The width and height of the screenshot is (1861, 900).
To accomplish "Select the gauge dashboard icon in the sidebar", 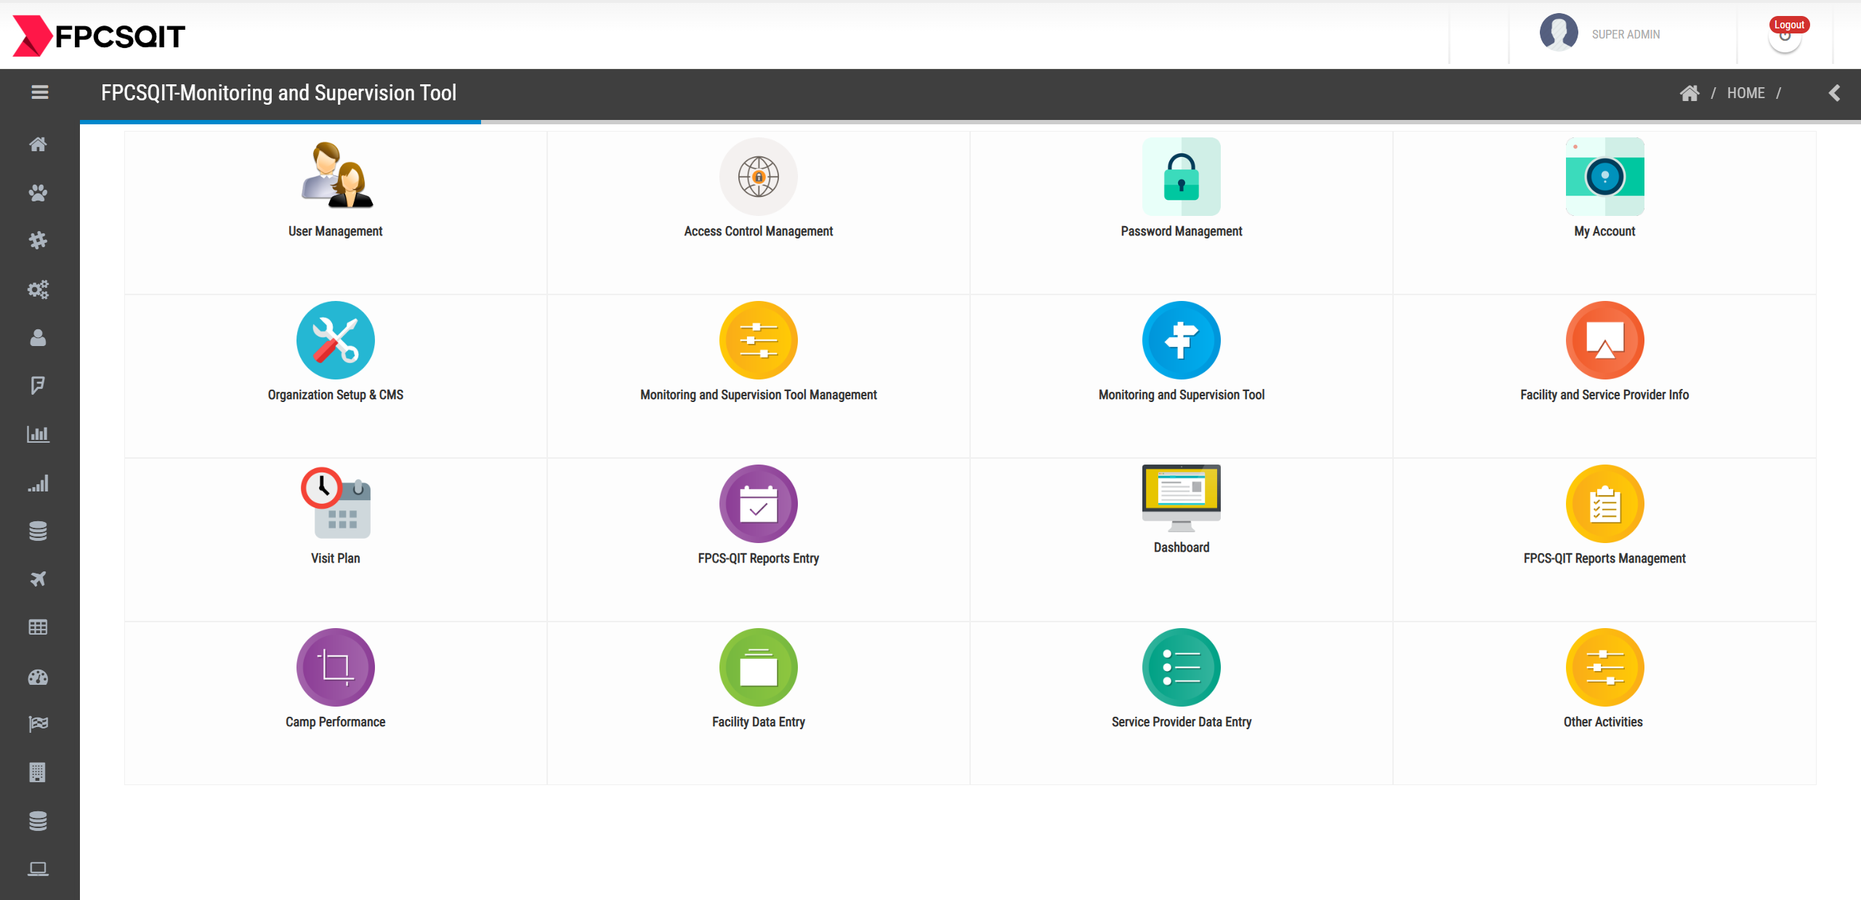I will pyautogui.click(x=38, y=676).
